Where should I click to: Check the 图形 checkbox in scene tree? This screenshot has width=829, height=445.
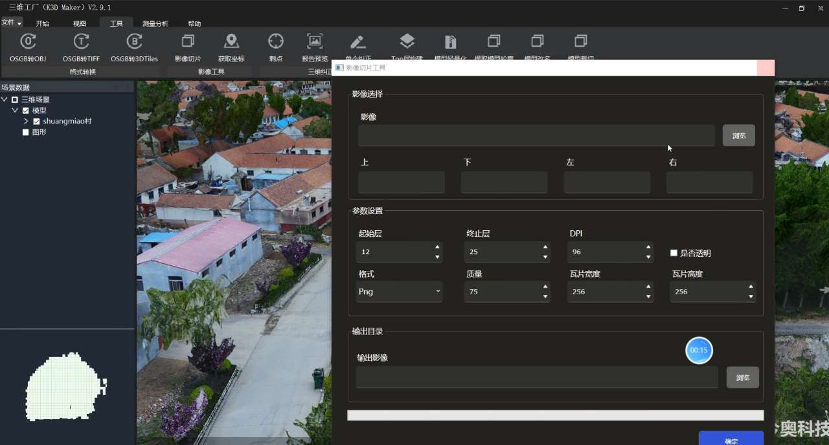[26, 133]
